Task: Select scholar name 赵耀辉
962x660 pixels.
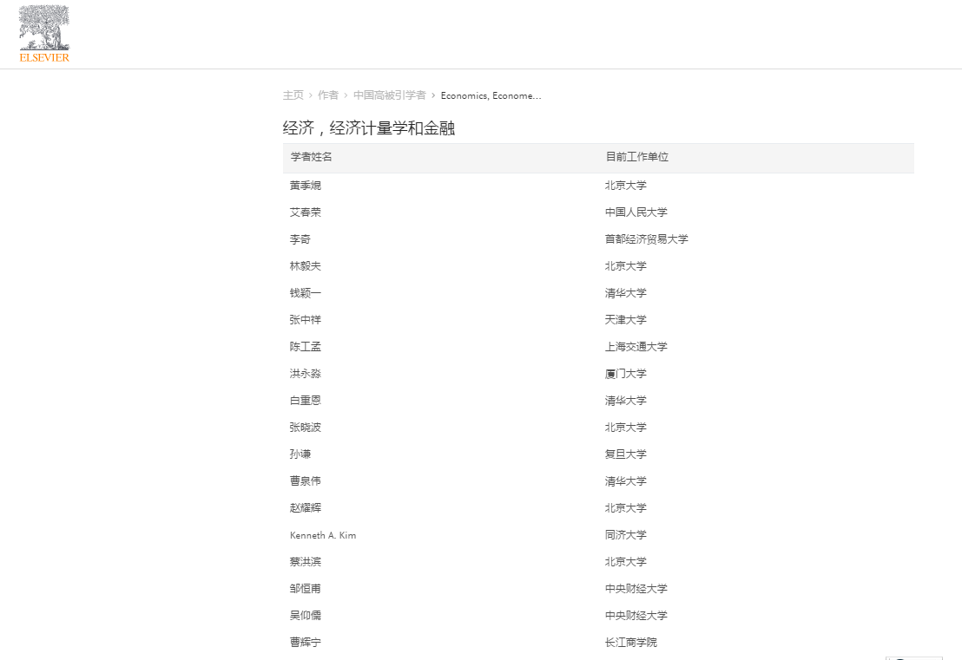Action: pyautogui.click(x=306, y=508)
